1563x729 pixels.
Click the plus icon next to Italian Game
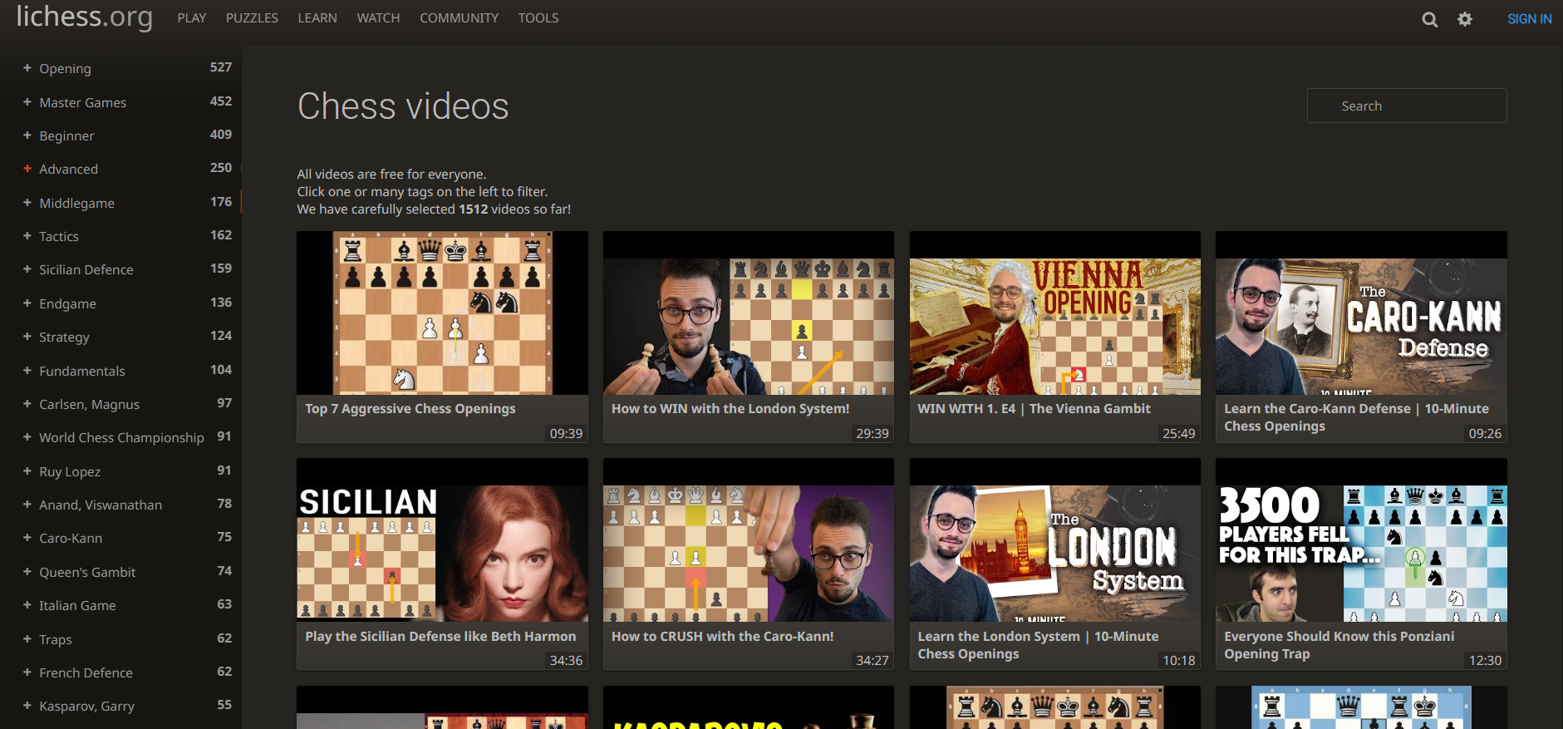pos(27,604)
